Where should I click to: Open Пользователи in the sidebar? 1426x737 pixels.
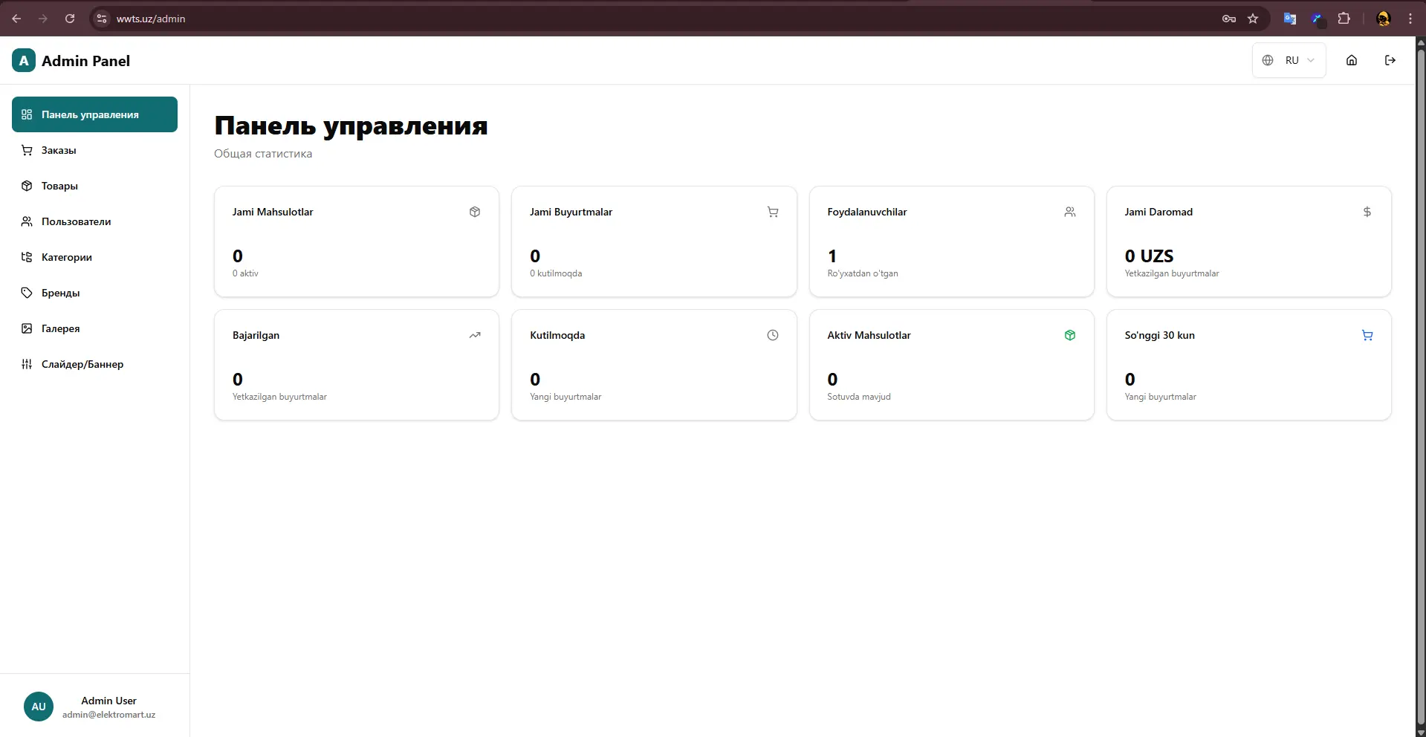(94, 221)
